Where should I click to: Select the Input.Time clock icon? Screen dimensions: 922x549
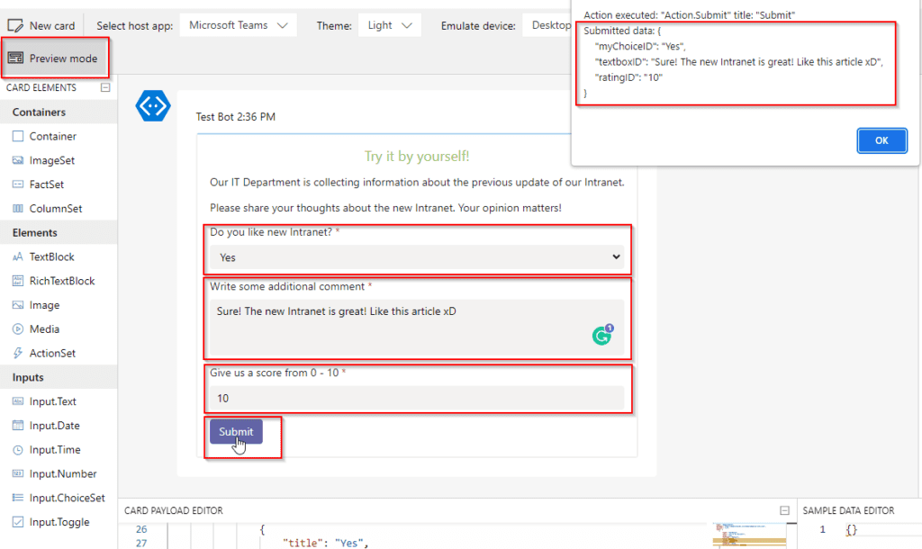18,450
